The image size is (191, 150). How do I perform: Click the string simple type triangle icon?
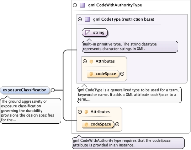[x=88, y=32]
